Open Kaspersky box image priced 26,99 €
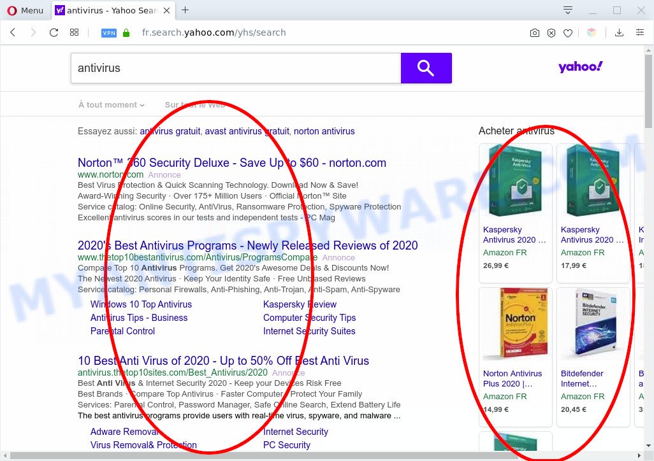 516,181
